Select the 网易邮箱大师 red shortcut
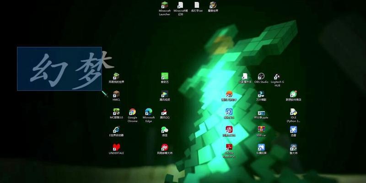The height and width of the screenshot is (183, 366). click(165, 149)
